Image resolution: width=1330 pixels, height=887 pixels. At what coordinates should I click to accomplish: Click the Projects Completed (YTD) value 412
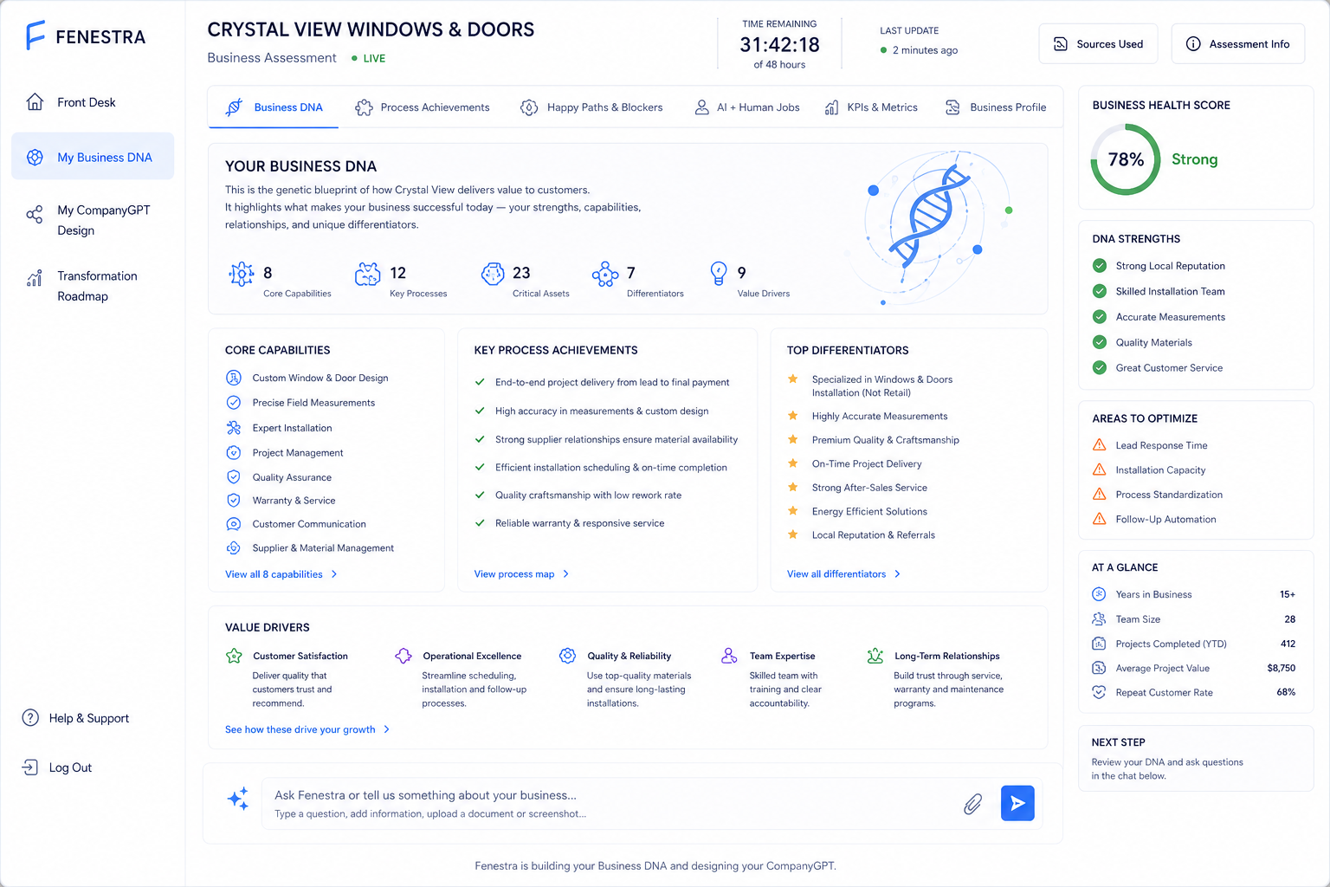pyautogui.click(x=1288, y=644)
